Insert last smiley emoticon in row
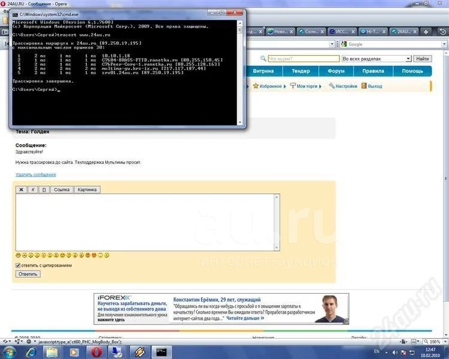 click(107, 255)
